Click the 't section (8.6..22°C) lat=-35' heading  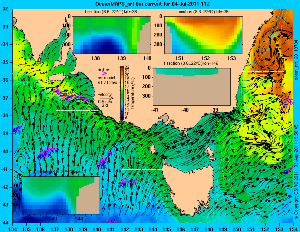pos(202,12)
